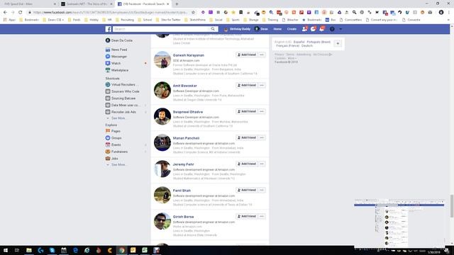Open more options for Fenil Shah

point(262,190)
